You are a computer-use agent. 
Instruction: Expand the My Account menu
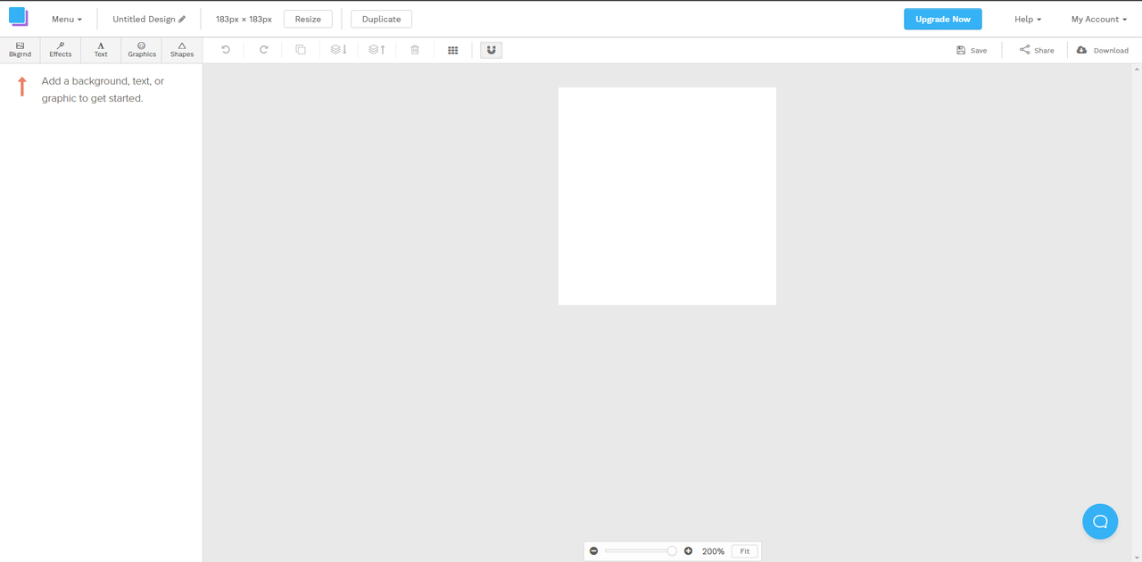point(1099,19)
